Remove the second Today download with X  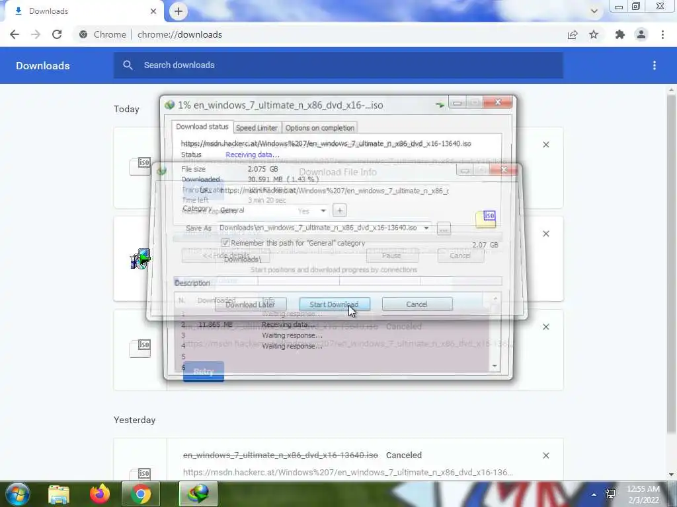[546, 234]
